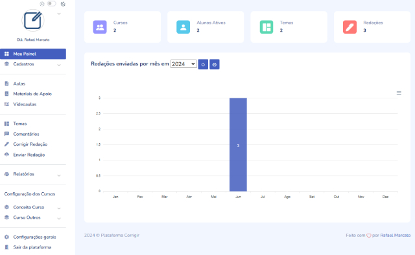Click the purple Cursos people icon
This screenshot has height=255, width=415.
point(100,27)
